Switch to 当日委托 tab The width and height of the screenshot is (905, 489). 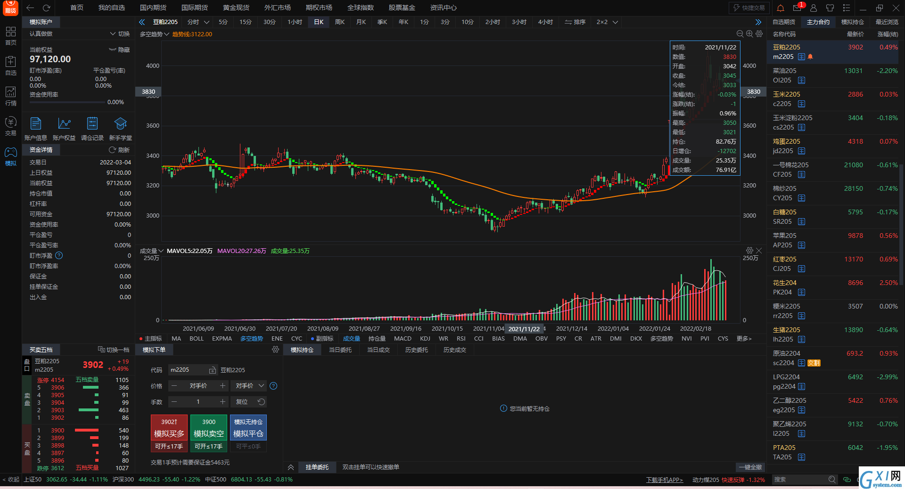[x=340, y=350]
